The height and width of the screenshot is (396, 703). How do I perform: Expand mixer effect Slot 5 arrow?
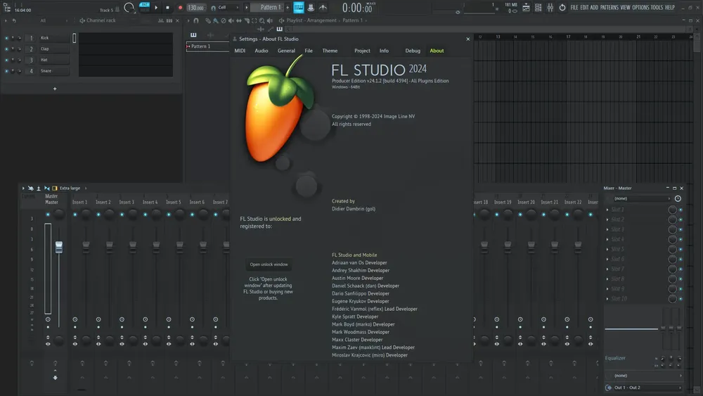tap(607, 249)
